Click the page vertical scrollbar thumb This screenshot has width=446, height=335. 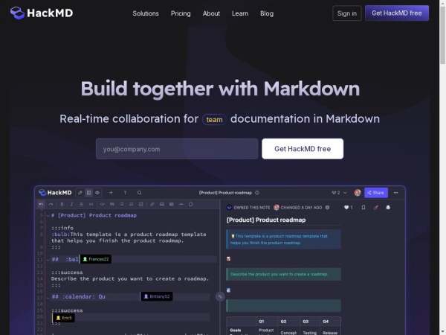442,35
